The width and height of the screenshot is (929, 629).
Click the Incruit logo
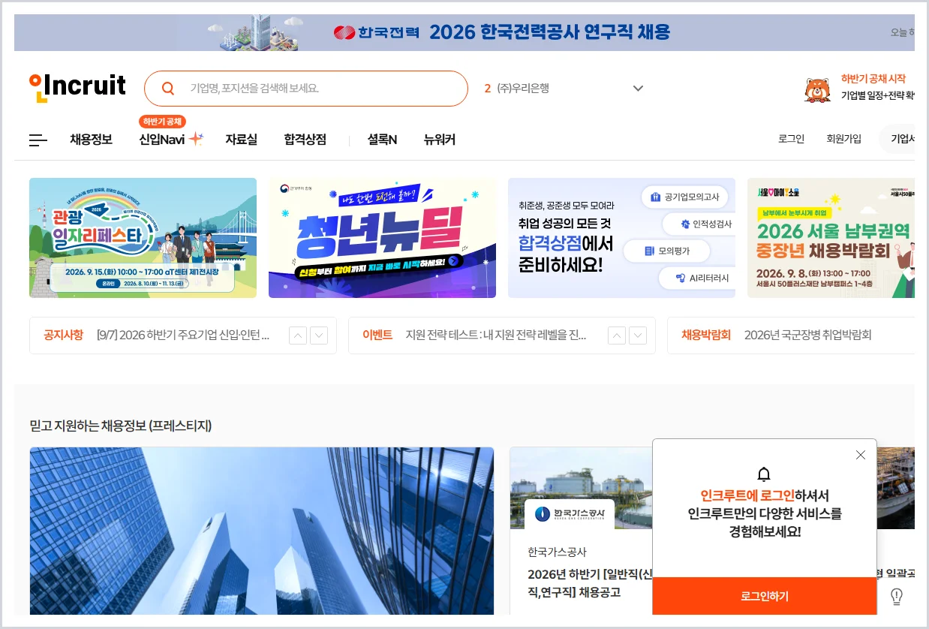coord(77,87)
